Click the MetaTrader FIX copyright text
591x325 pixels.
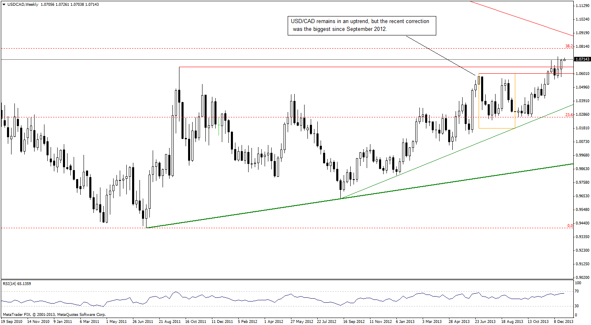pos(54,314)
